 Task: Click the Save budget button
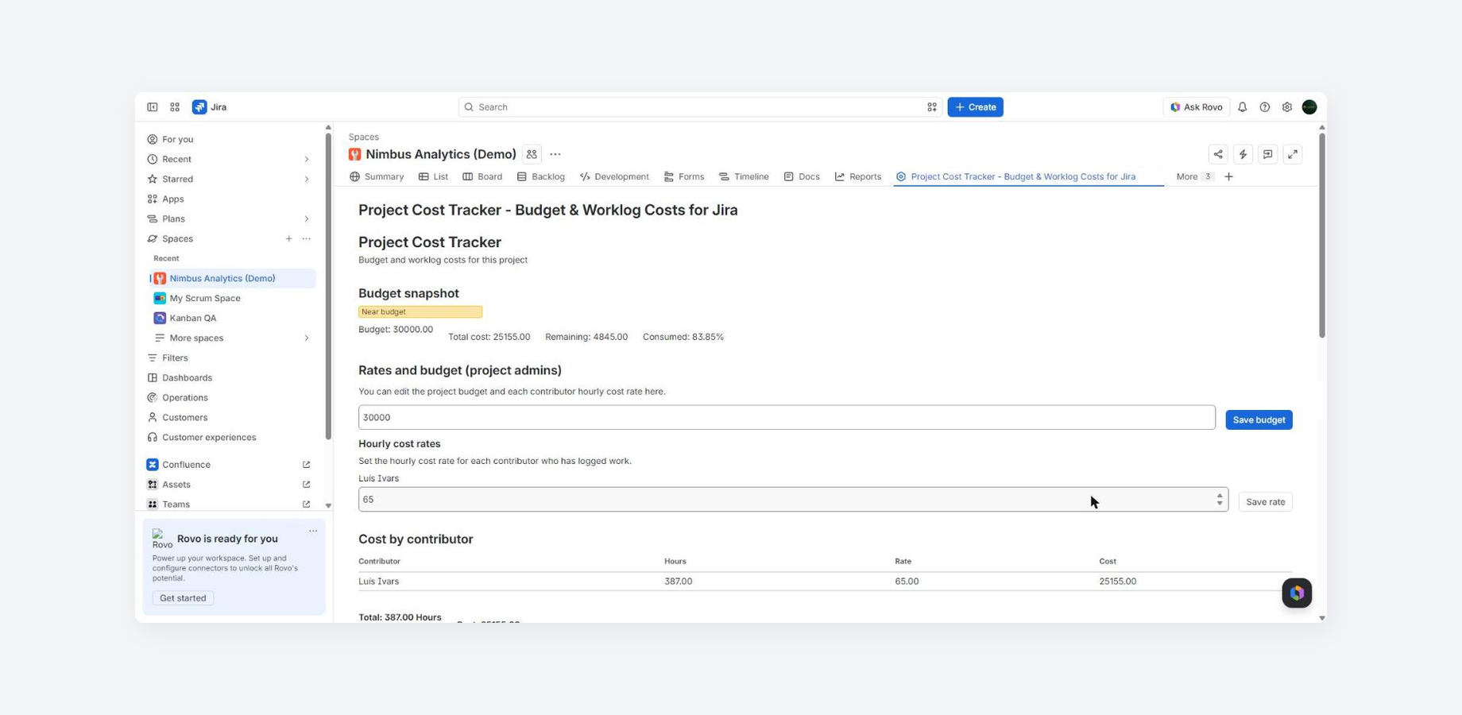(x=1259, y=419)
